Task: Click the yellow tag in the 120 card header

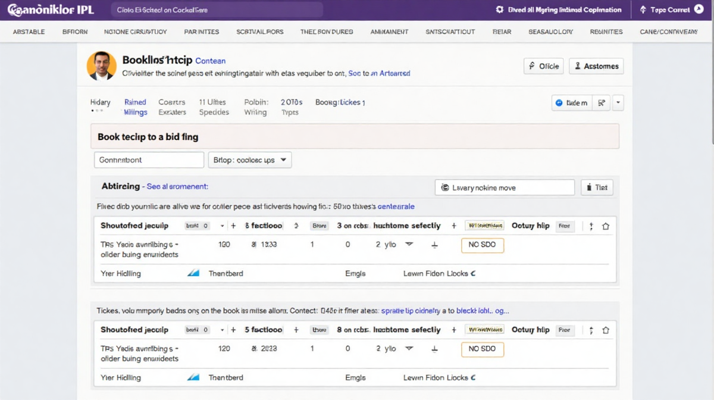Action: coord(484,330)
